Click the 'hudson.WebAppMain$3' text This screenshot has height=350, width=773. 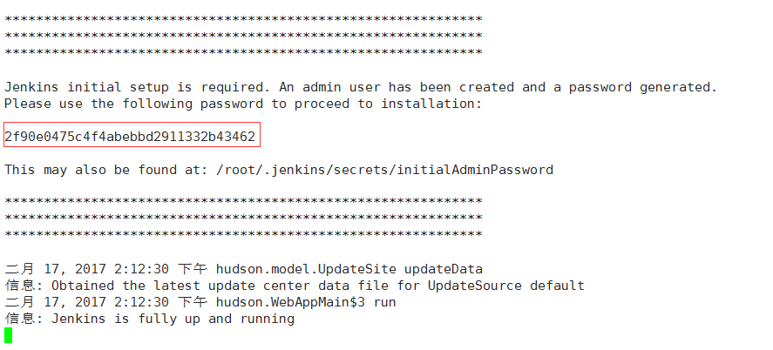point(290,302)
